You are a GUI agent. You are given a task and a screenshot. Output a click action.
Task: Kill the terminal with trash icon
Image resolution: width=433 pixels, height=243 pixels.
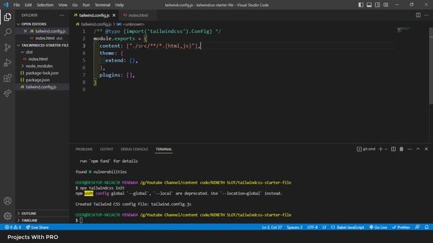(401, 149)
